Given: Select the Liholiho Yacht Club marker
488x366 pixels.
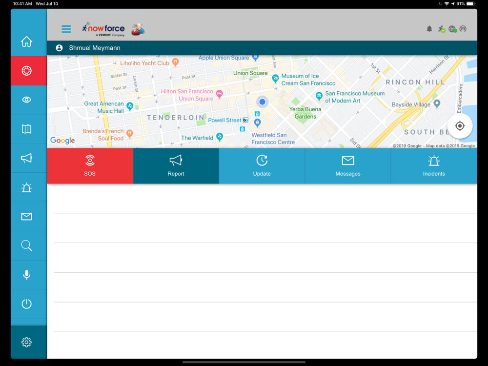Looking at the screenshot, I should tap(175, 62).
